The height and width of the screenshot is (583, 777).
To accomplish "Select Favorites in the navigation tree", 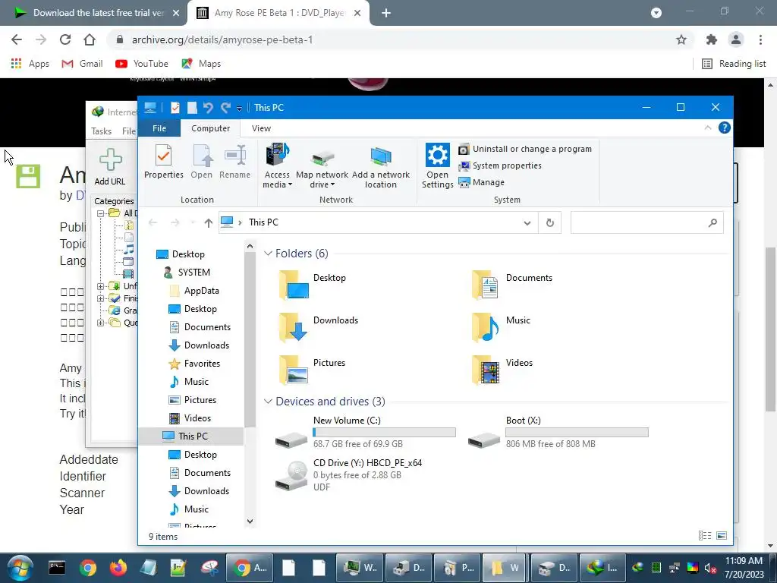I will [194, 364].
